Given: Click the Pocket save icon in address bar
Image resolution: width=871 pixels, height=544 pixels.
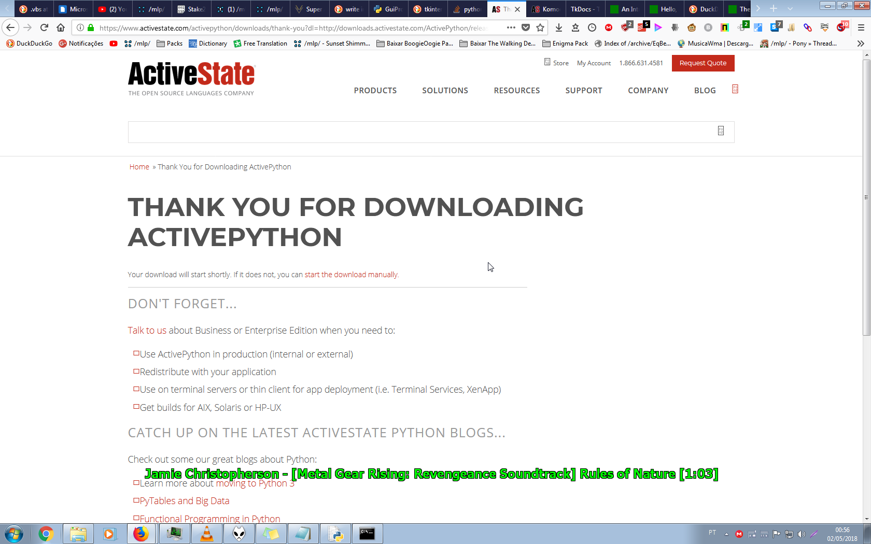Looking at the screenshot, I should tap(526, 27).
